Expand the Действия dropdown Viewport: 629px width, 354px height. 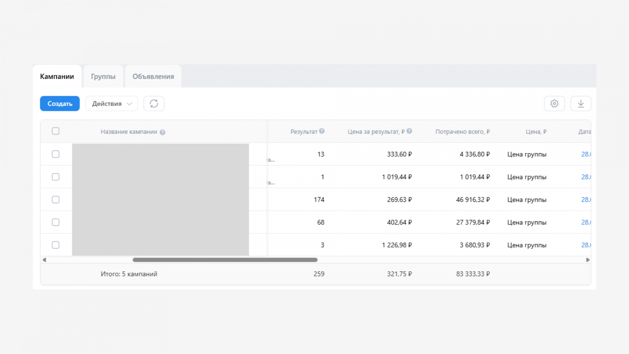112,103
